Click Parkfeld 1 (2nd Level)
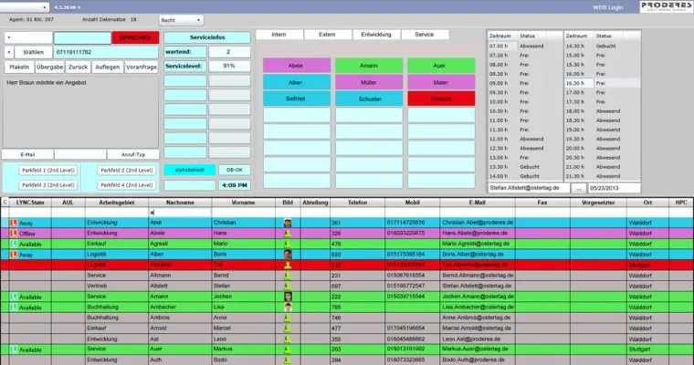 (x=48, y=171)
